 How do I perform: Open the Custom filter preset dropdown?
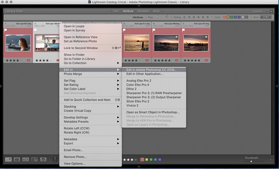260,11
